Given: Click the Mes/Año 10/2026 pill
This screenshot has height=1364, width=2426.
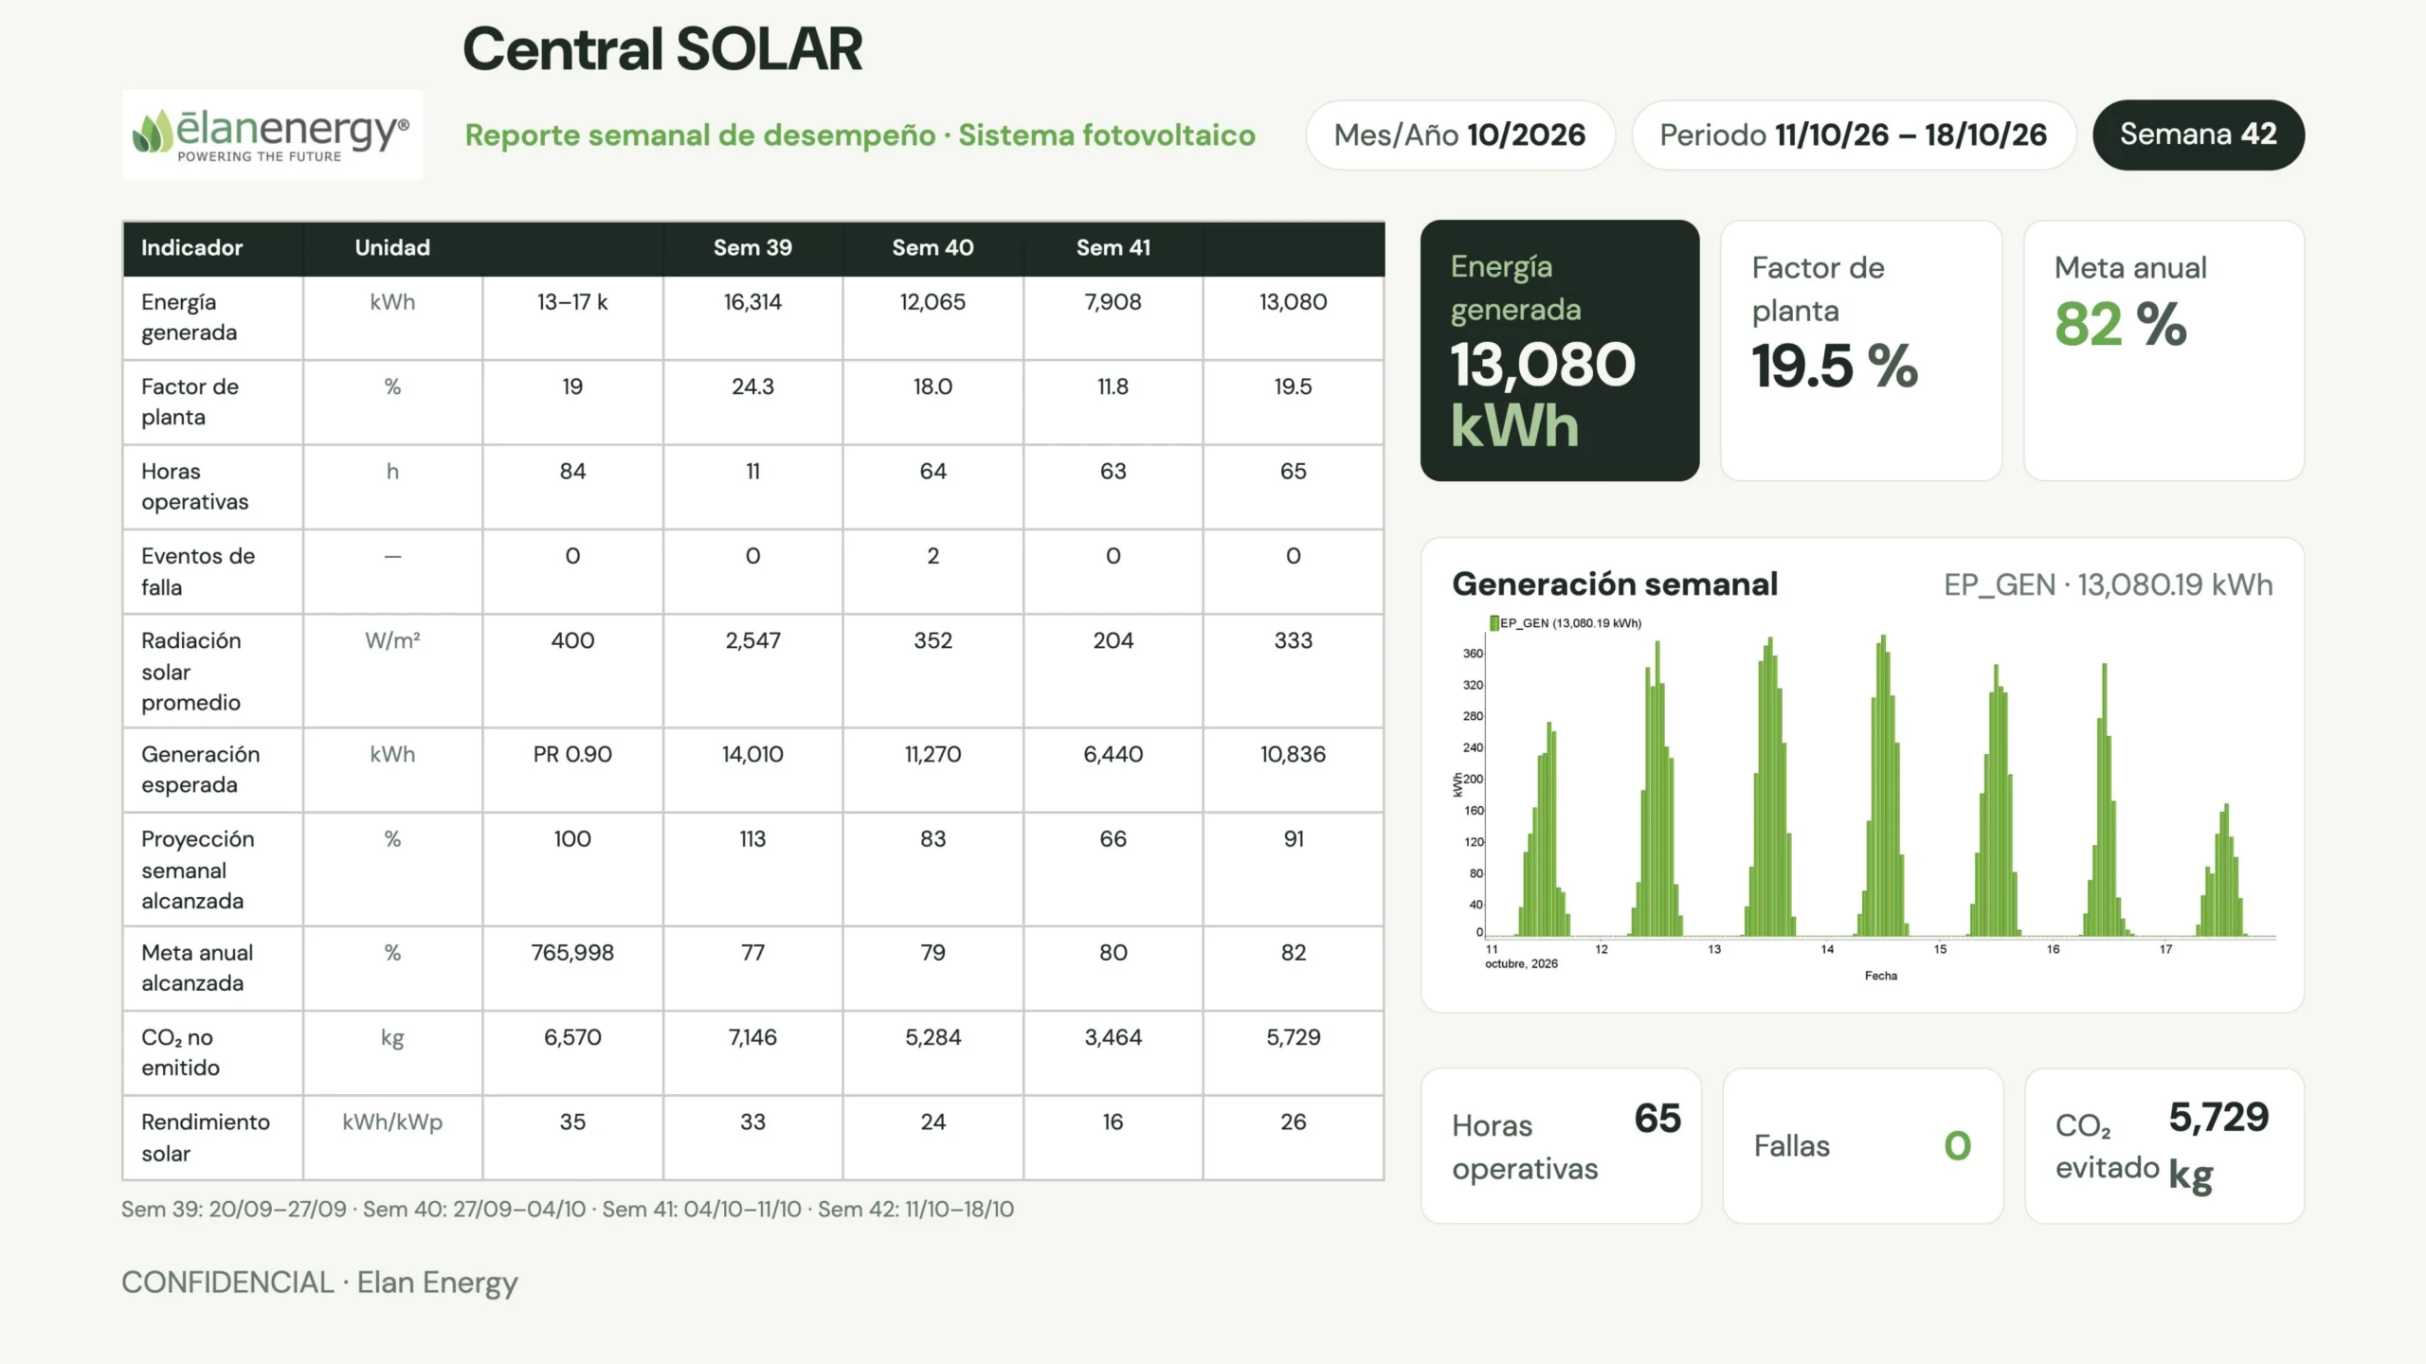Looking at the screenshot, I should click(1460, 135).
